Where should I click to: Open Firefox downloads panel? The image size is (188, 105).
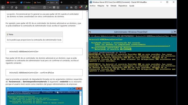[67, 8]
